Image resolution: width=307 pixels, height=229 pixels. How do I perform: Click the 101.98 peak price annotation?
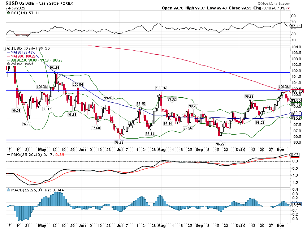[x=55, y=68]
